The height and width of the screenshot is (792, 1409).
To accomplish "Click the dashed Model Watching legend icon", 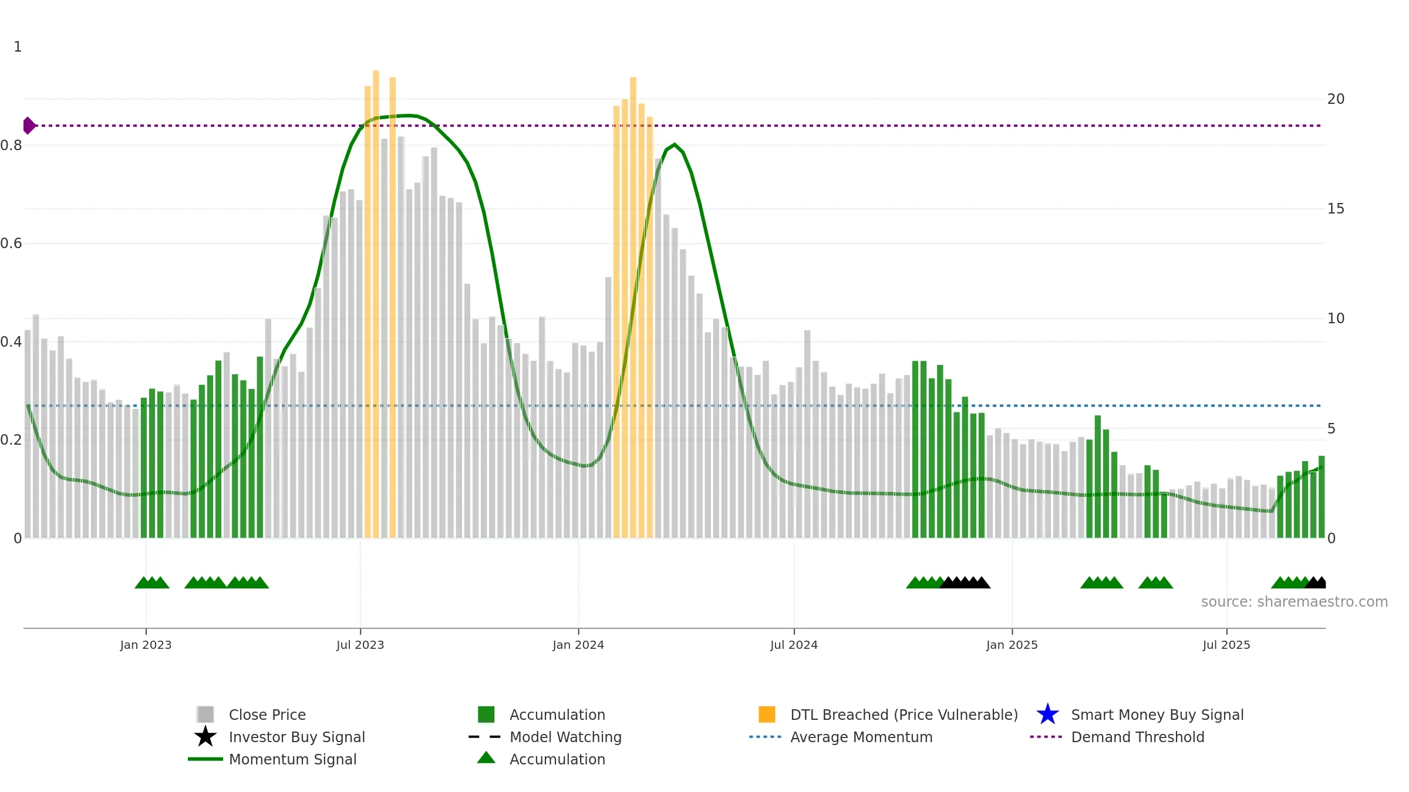I will point(485,736).
